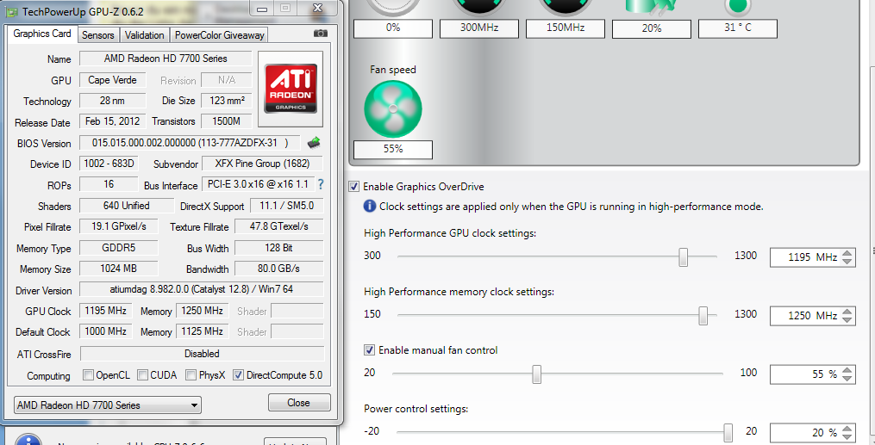Decrease fan speed percent with down arrow
This screenshot has height=445, width=875.
847,378
